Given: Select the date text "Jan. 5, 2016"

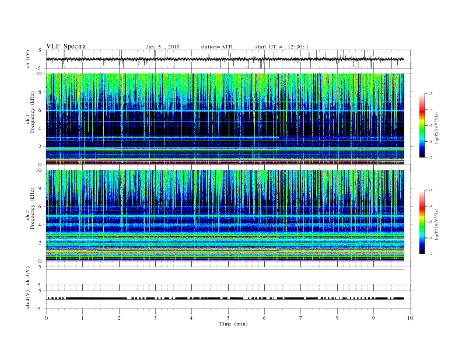Looking at the screenshot, I should (163, 47).
